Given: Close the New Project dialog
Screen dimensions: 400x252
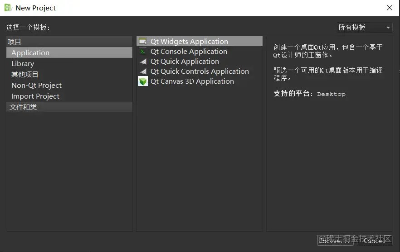Looking at the screenshot, I should tap(389, 8).
